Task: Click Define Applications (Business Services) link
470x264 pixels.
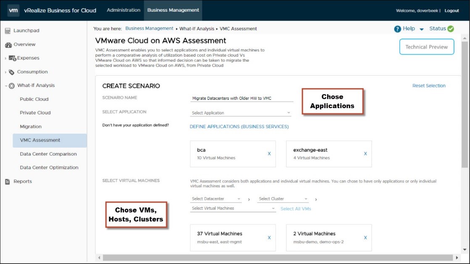Action: pos(239,127)
